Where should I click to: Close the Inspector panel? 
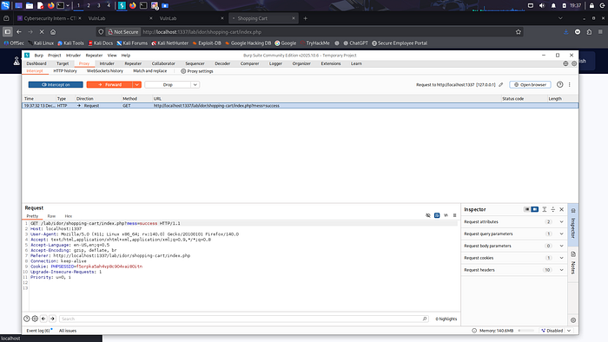point(561,209)
